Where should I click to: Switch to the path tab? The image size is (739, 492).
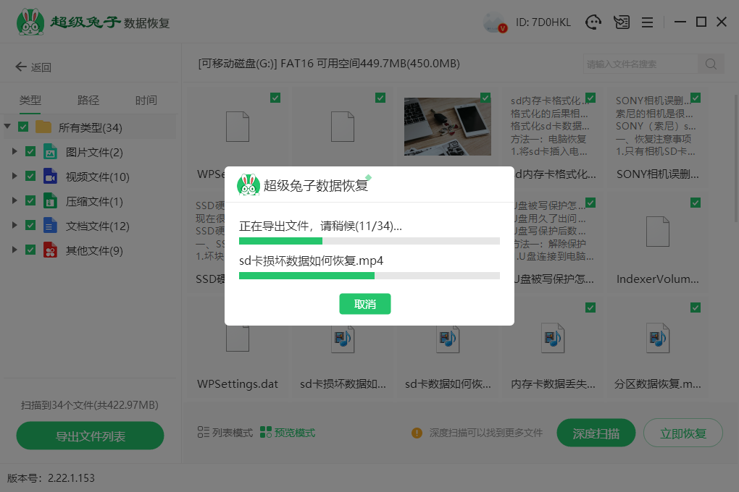tap(88, 101)
